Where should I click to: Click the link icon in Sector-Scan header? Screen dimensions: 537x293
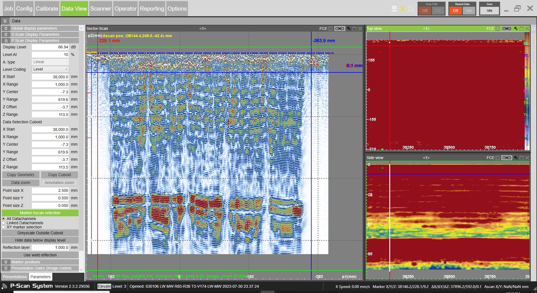coord(340,29)
